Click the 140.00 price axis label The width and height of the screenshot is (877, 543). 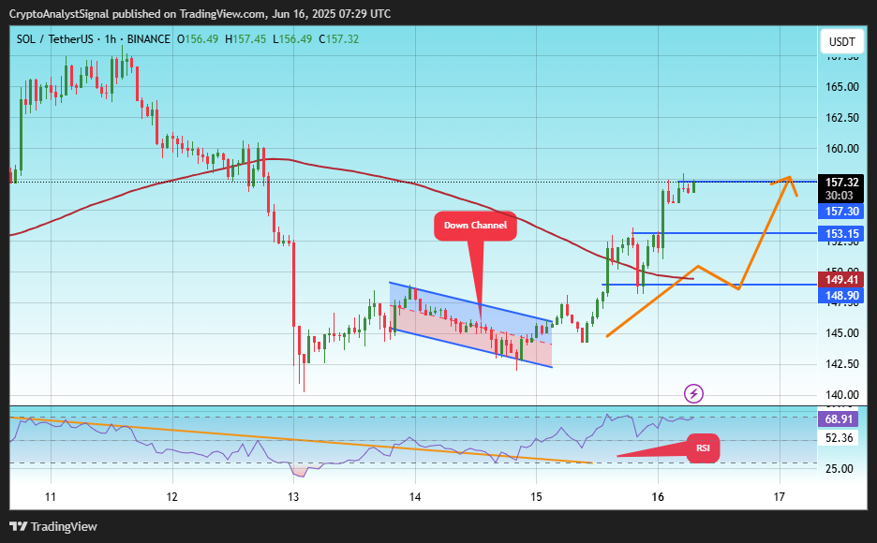(x=841, y=394)
